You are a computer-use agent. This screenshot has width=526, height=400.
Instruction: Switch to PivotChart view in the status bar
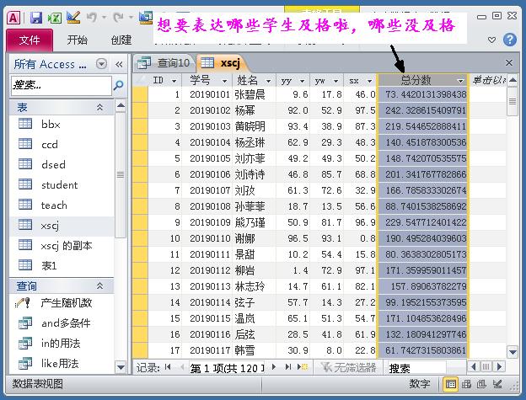click(x=481, y=384)
